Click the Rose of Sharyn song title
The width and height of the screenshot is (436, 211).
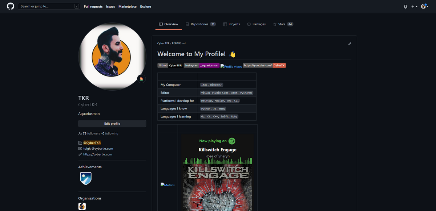(x=218, y=156)
